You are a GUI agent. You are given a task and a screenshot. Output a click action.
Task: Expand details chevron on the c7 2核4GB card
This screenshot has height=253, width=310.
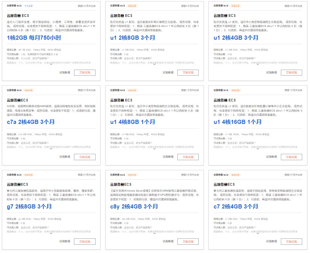point(258,233)
